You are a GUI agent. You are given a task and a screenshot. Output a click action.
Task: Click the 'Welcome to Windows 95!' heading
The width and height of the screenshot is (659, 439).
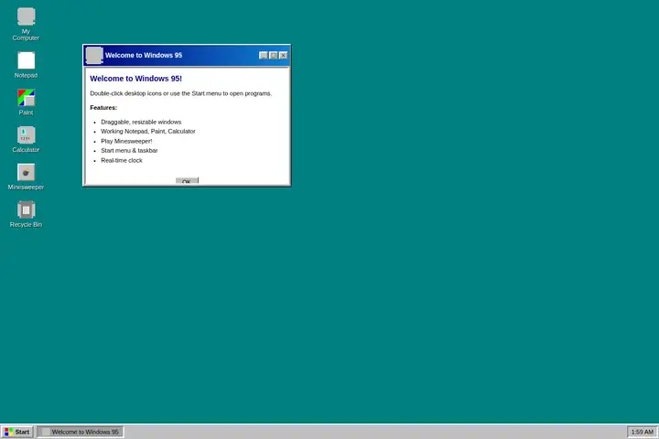point(135,79)
